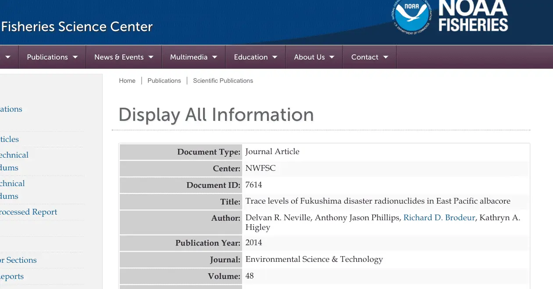The width and height of the screenshot is (553, 289).
Task: Expand the News & Events dropdown arrow
Action: (x=151, y=57)
